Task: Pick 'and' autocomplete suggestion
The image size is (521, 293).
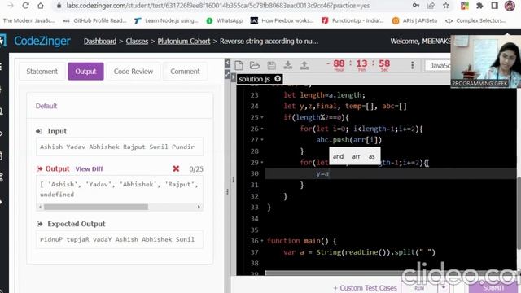Action: (x=339, y=156)
